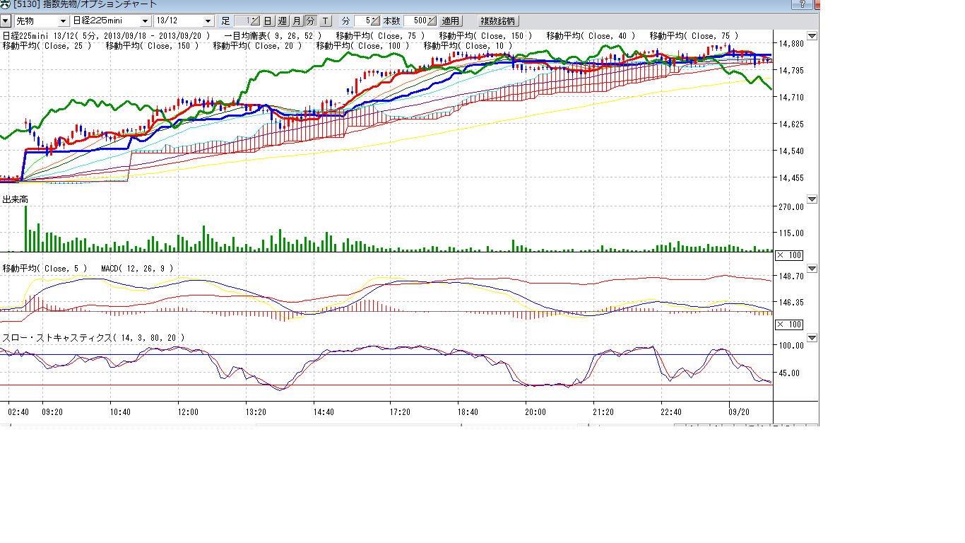
Task: Click the help question mark button
Action: tap(802, 4)
